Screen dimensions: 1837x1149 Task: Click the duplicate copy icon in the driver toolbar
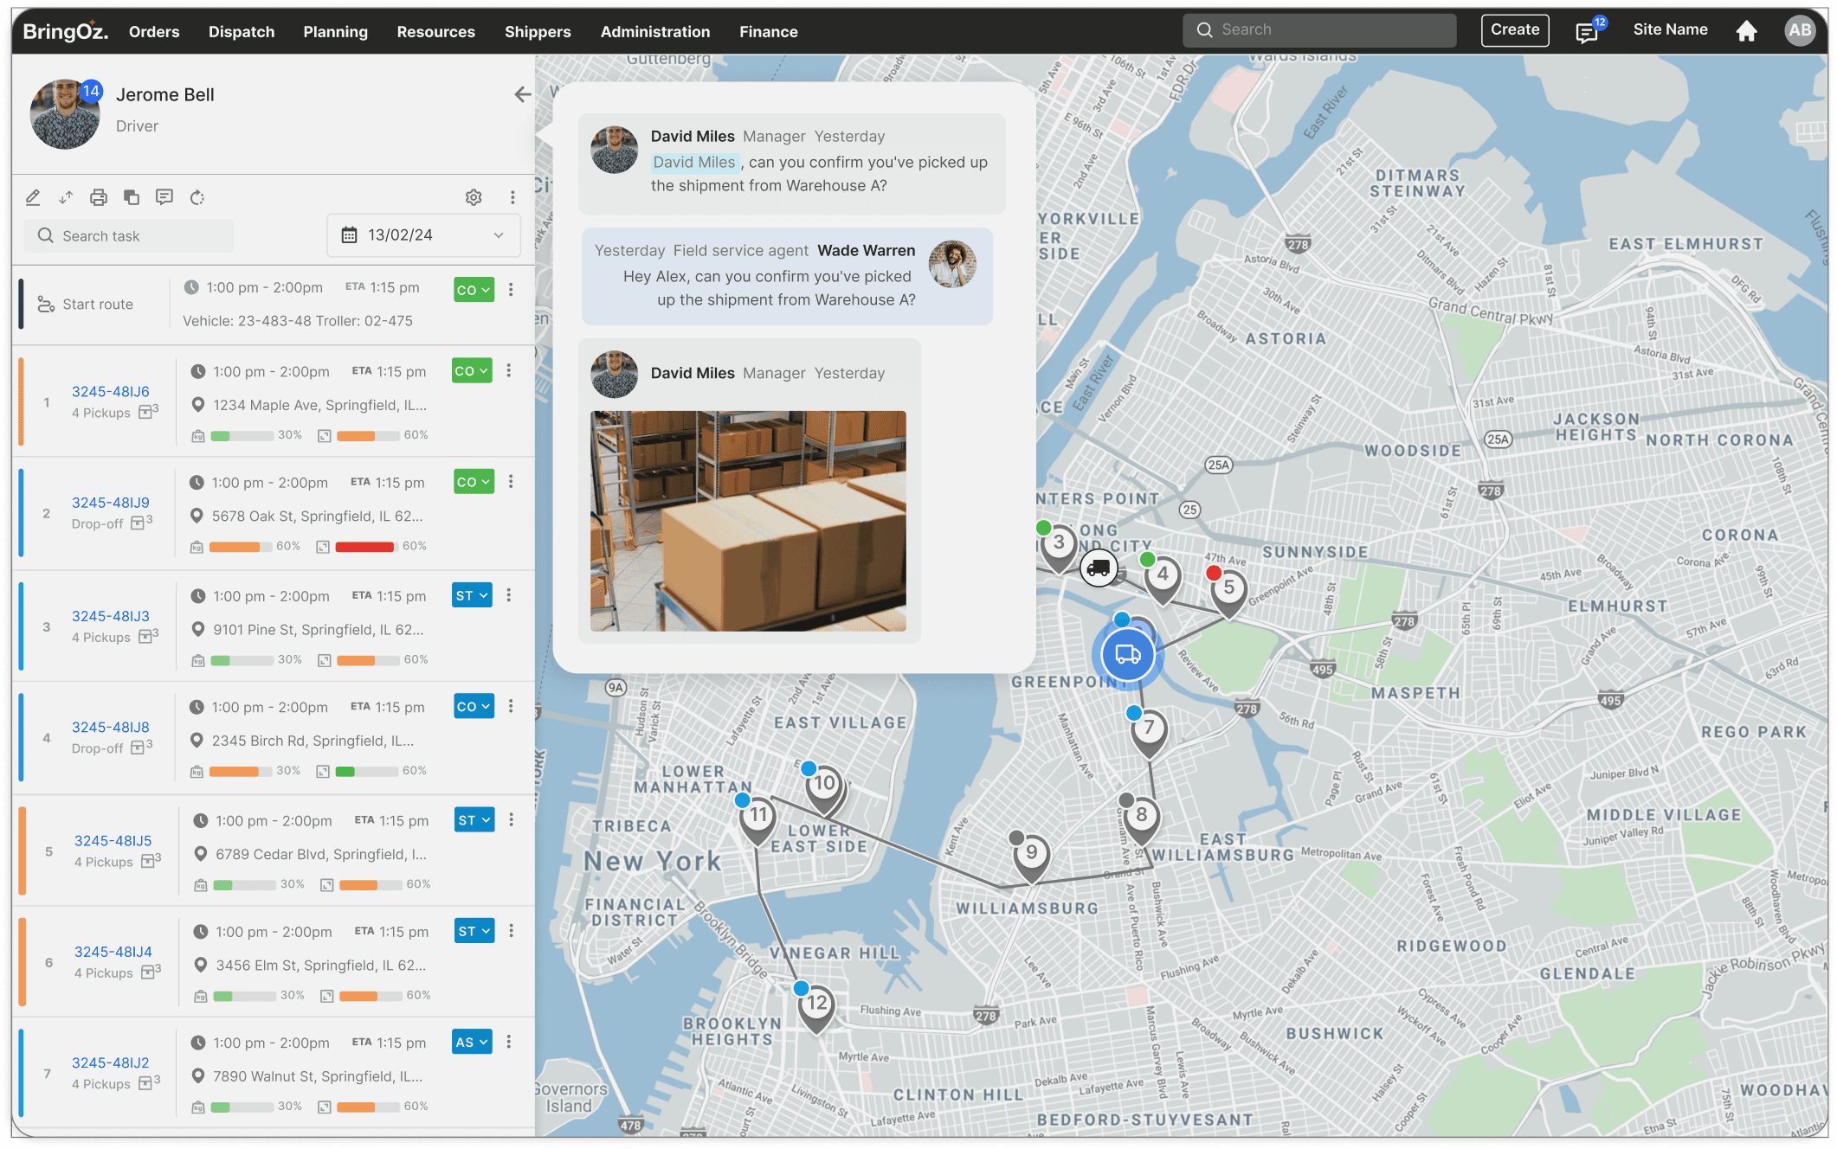click(x=132, y=197)
